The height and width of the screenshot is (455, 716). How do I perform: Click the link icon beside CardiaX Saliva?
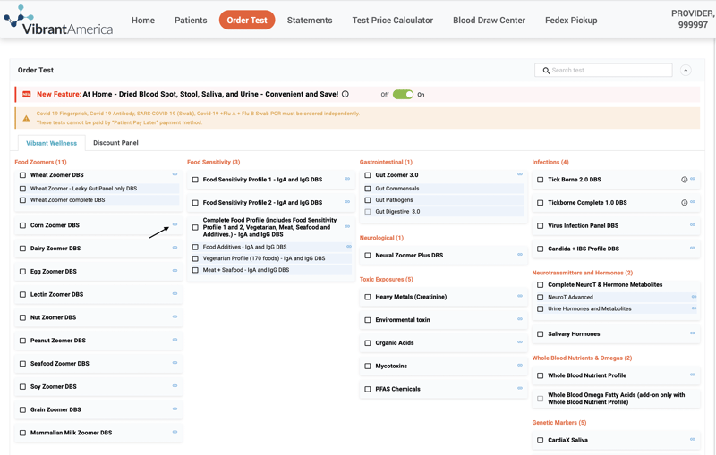(x=693, y=440)
